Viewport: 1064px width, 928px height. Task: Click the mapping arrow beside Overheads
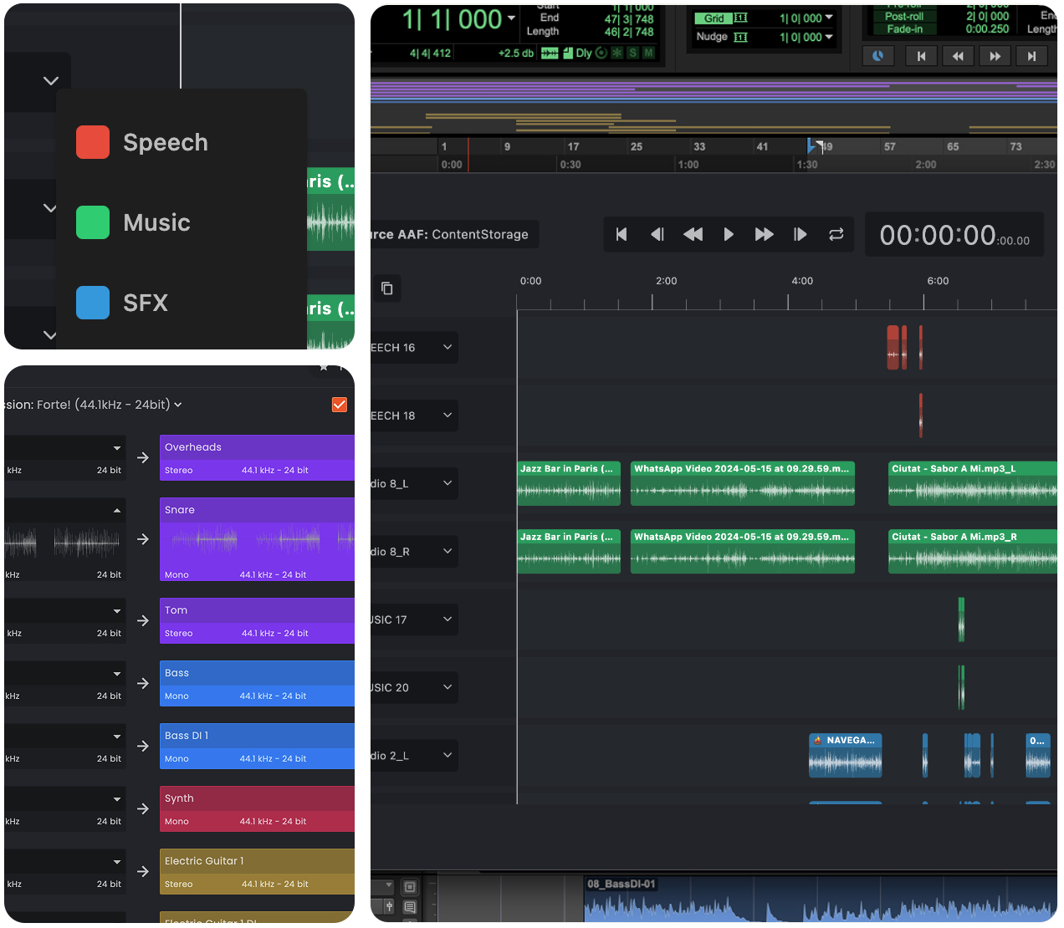click(x=143, y=457)
